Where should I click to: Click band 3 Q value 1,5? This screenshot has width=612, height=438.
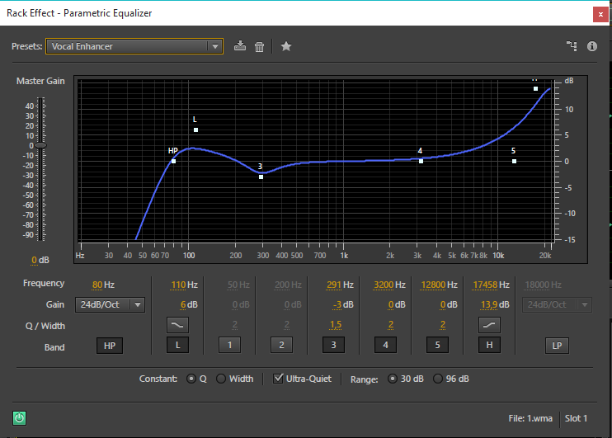click(x=336, y=324)
